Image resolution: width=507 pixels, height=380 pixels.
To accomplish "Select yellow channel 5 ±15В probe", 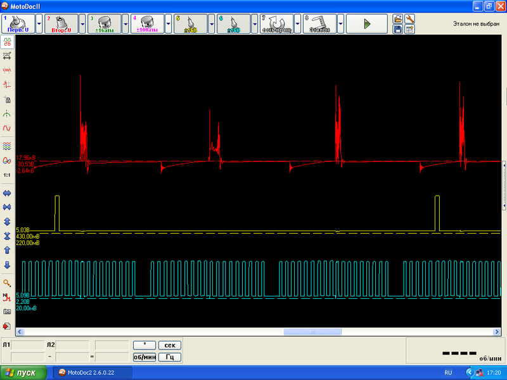I will [191, 23].
